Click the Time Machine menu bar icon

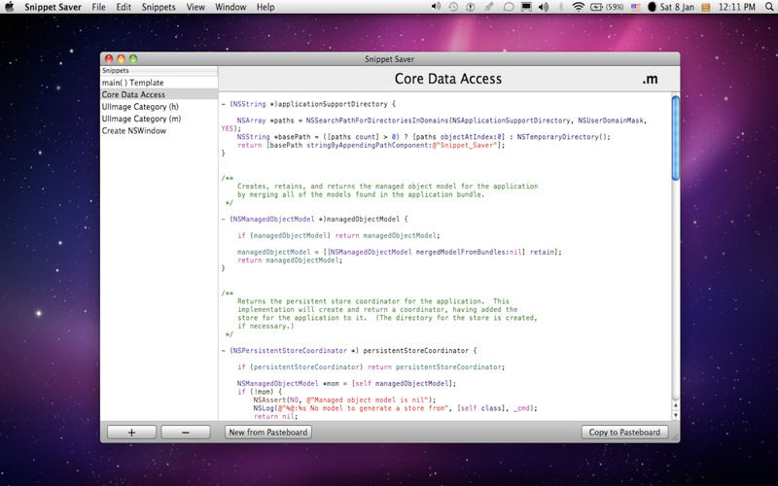(453, 7)
